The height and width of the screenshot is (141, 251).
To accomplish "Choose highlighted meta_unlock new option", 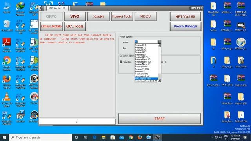I will tap(146, 79).
